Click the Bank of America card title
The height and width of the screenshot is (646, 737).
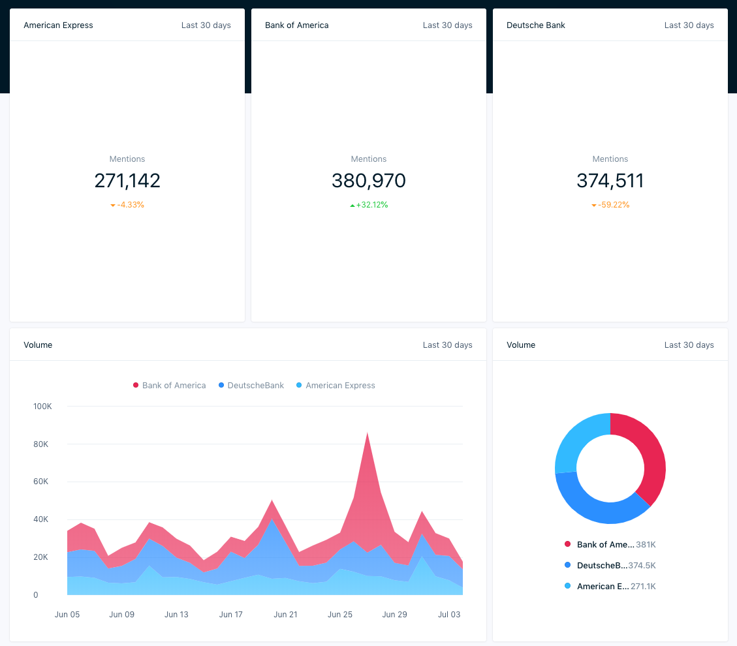click(x=296, y=25)
